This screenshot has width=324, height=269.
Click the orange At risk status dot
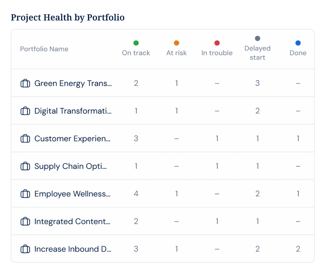coord(177,43)
